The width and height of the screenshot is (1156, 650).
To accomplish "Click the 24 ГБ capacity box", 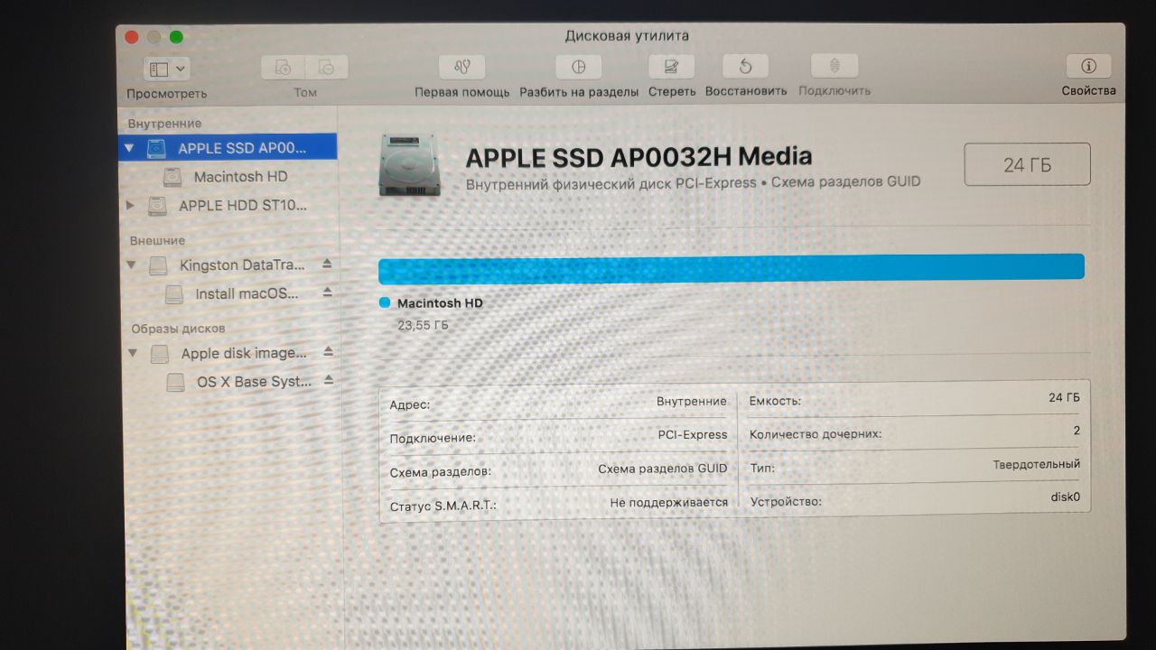I will tap(1027, 164).
